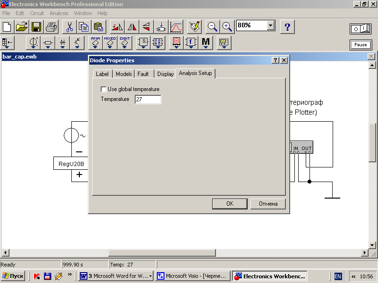378x283 pixels.
Task: Display analysis graphs icon
Action: pos(176,27)
